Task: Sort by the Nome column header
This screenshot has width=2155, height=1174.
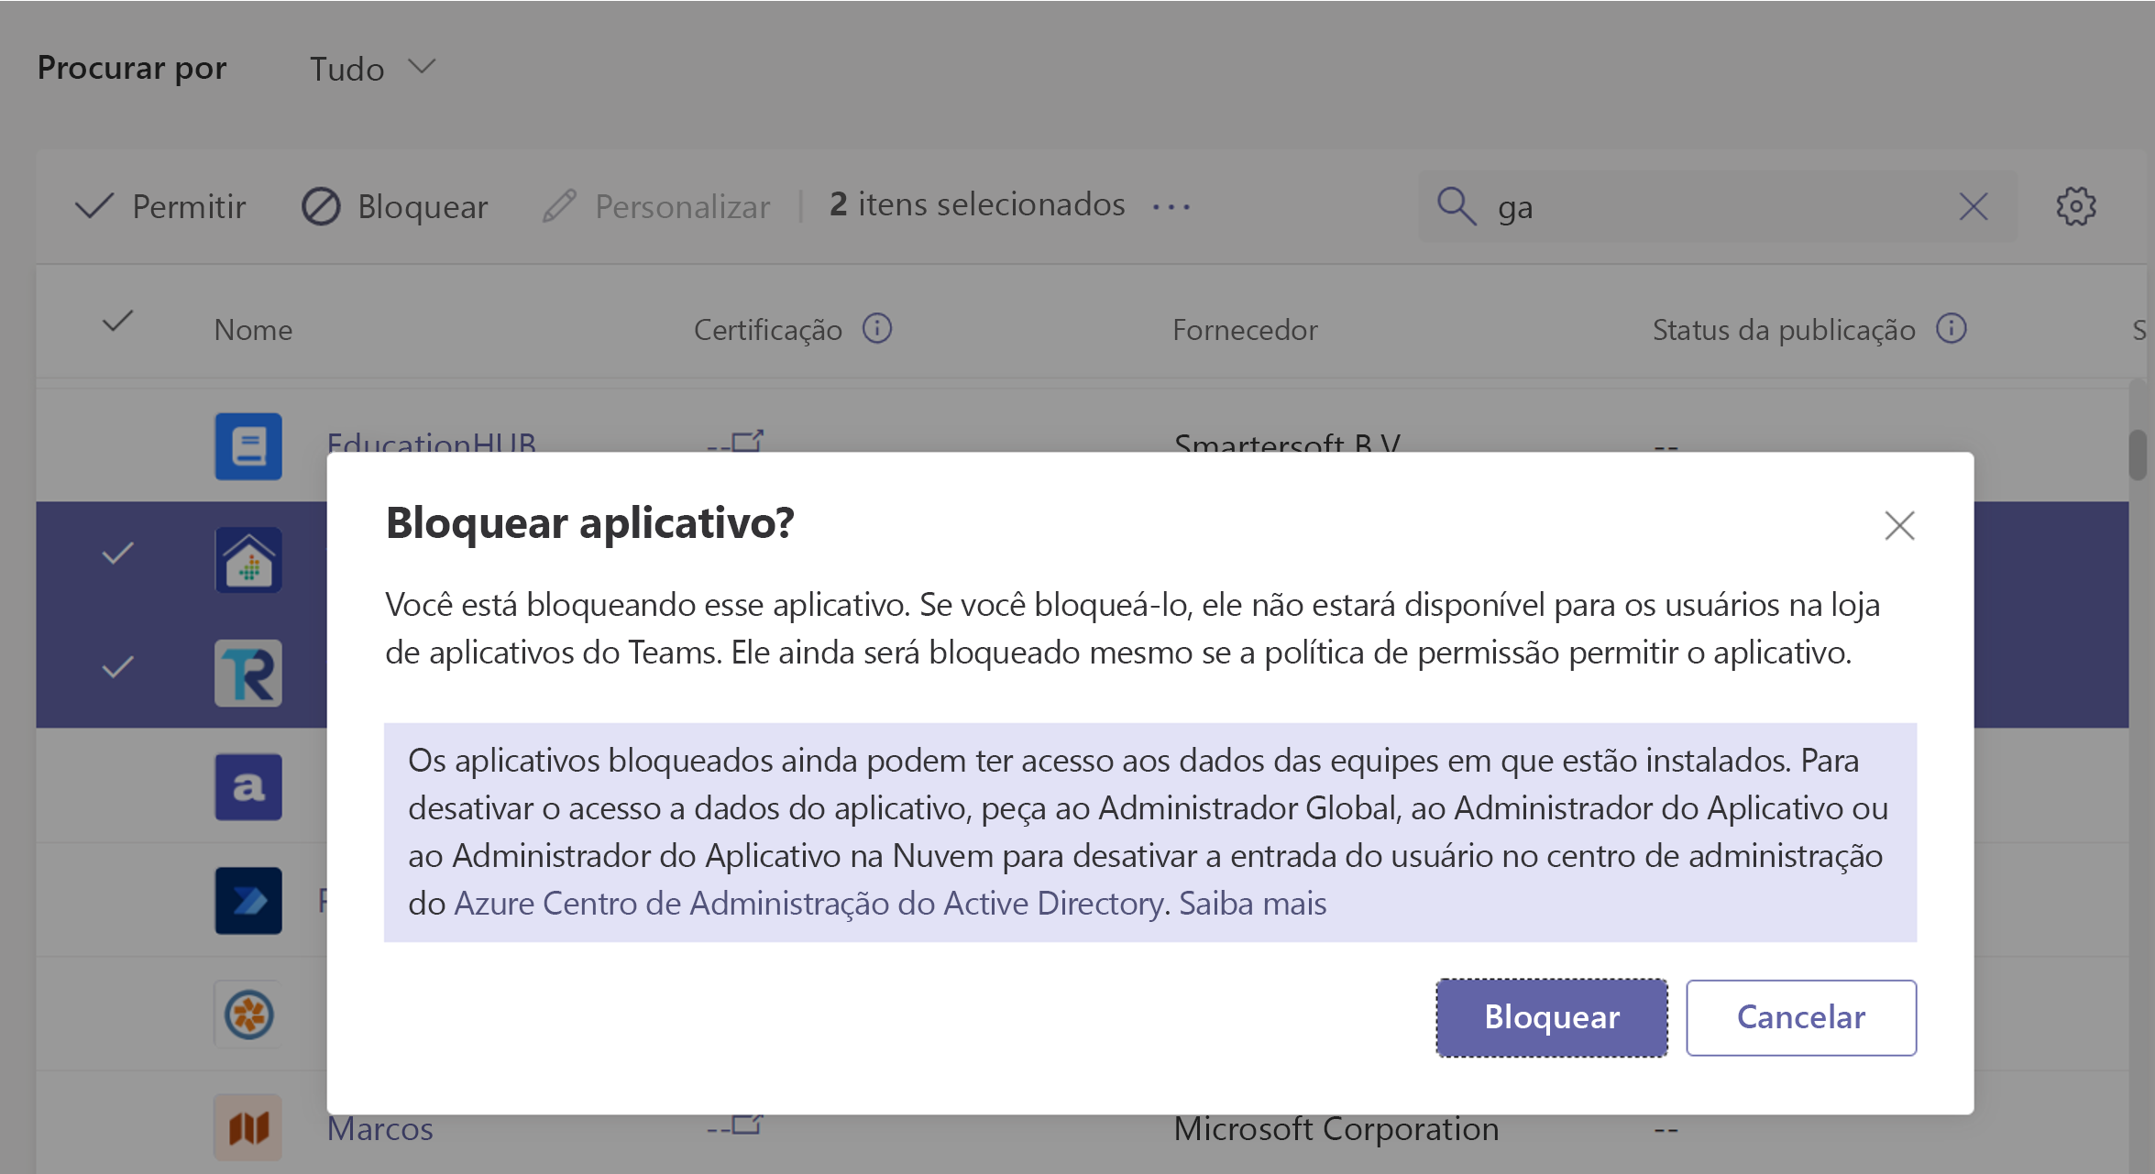Action: [x=253, y=330]
